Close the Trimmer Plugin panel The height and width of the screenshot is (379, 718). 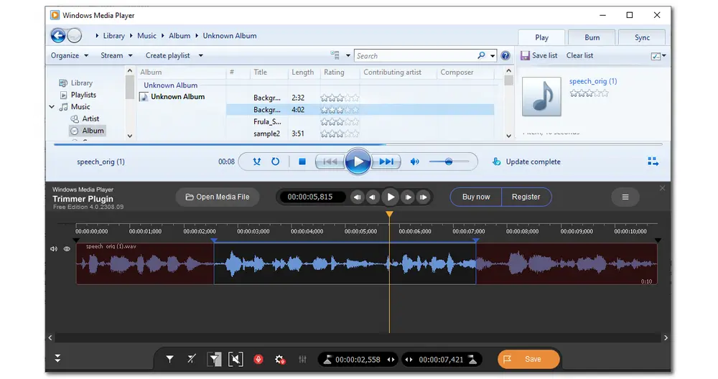tap(662, 188)
